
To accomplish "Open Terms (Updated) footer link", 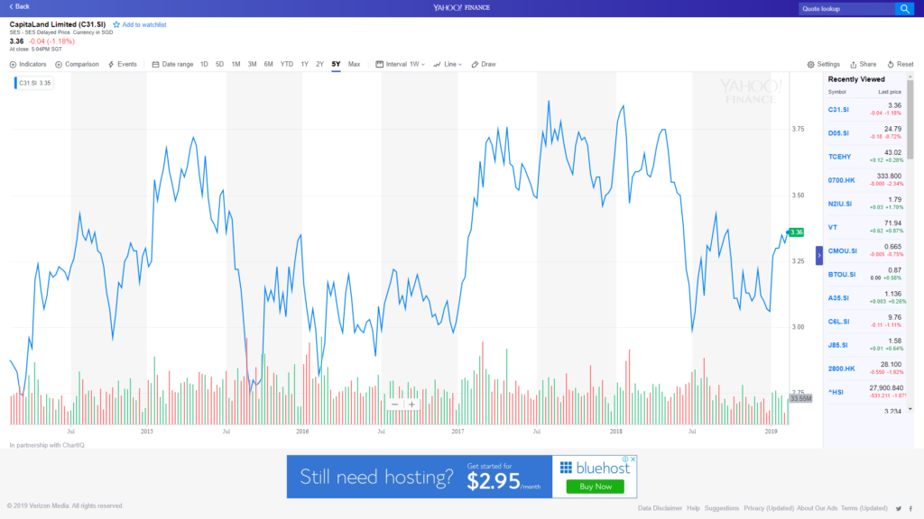I will [864, 508].
